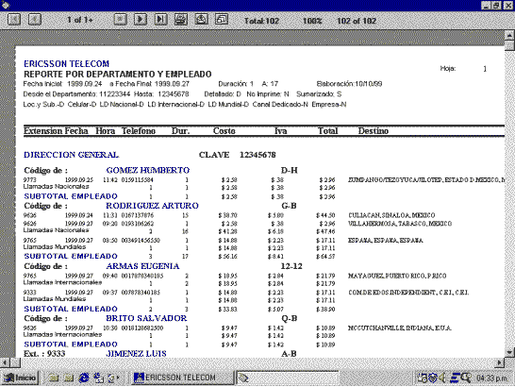Select the 'DIRECCION GENERAL' department name
Screen dimensions: 515x387
(x=72, y=155)
